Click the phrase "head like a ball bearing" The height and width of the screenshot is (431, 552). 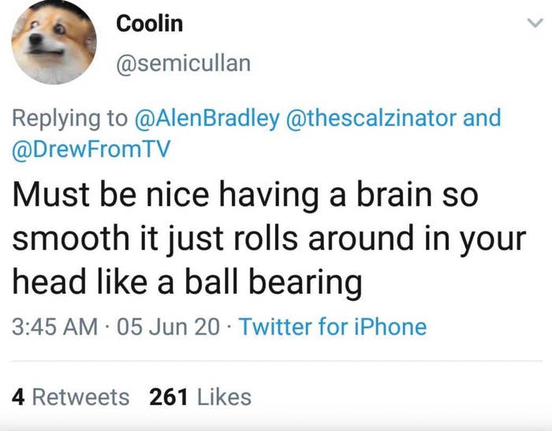[x=187, y=281]
